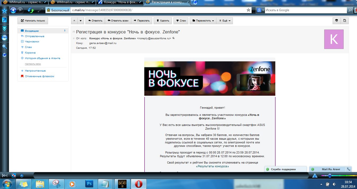The width and height of the screenshot is (357, 189).
Task: Click the Настроить папки link
Action: [33, 64]
